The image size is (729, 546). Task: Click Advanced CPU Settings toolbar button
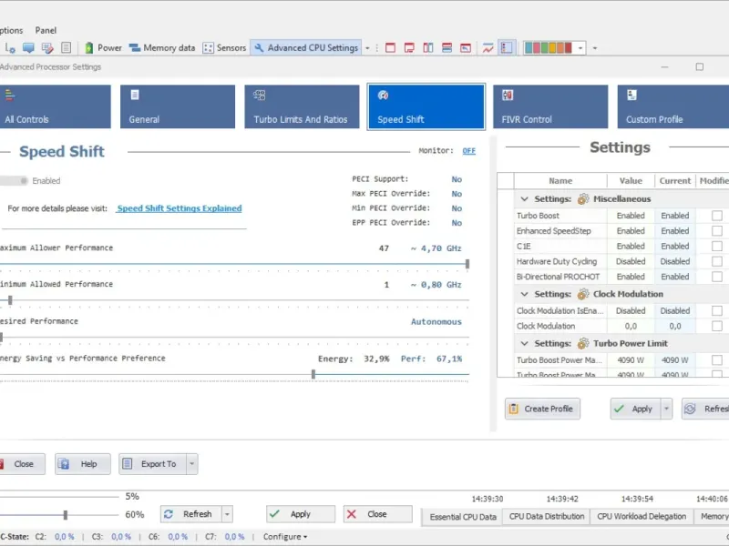pos(306,48)
